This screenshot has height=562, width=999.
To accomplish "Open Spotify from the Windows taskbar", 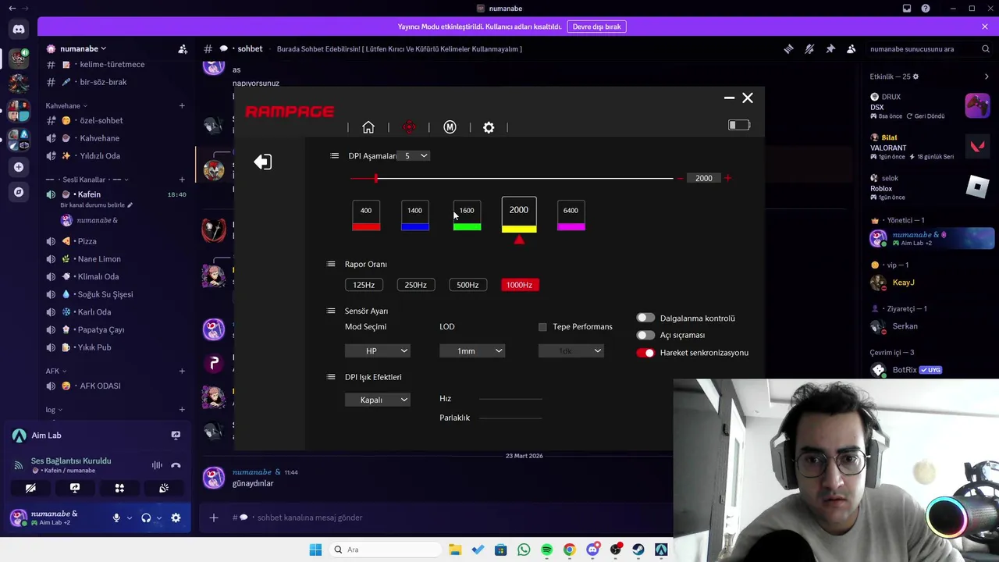I will click(546, 550).
